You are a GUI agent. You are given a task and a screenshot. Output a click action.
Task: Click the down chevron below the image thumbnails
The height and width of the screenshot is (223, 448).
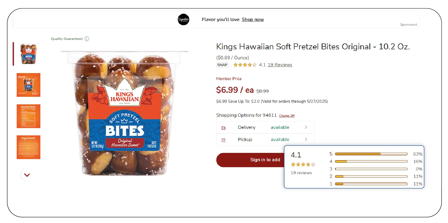point(26,174)
